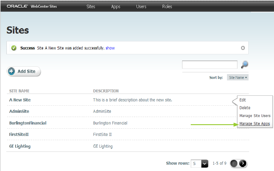
Task: Open the Show rows dropdown arrow
Action: click(x=205, y=164)
